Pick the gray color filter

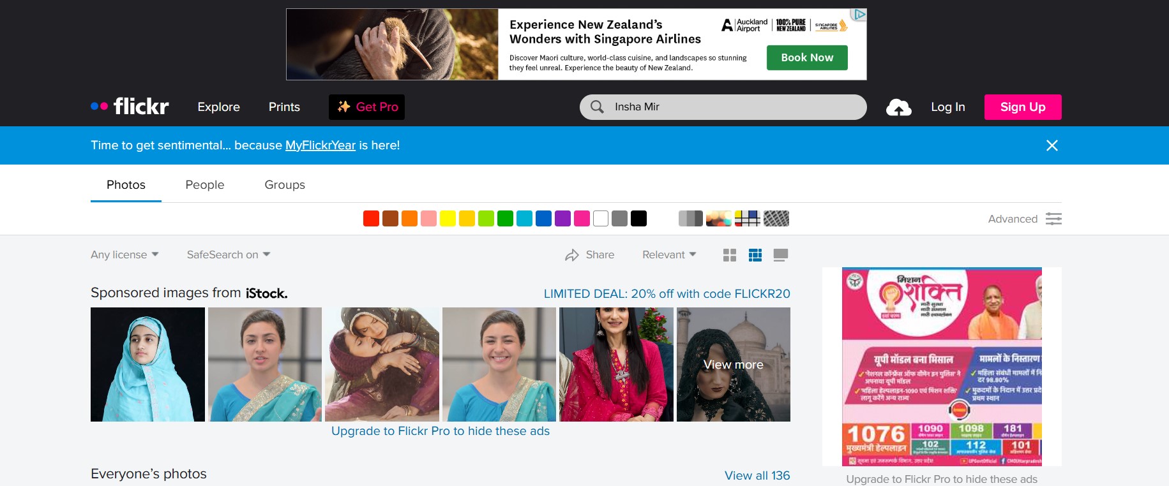(619, 219)
